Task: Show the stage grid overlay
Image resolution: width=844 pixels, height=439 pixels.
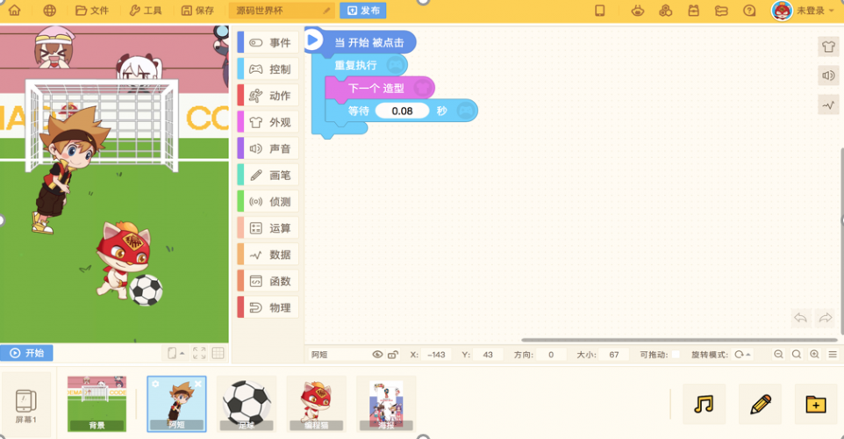Action: pos(218,353)
